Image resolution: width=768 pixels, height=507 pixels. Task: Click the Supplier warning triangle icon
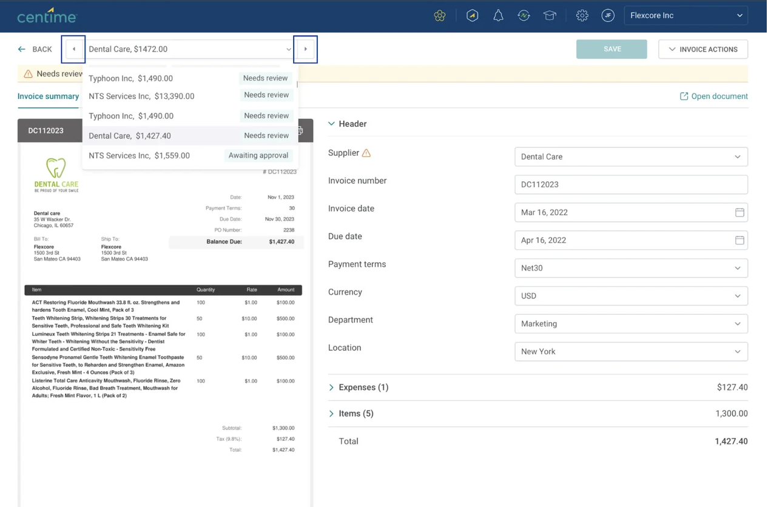[366, 153]
